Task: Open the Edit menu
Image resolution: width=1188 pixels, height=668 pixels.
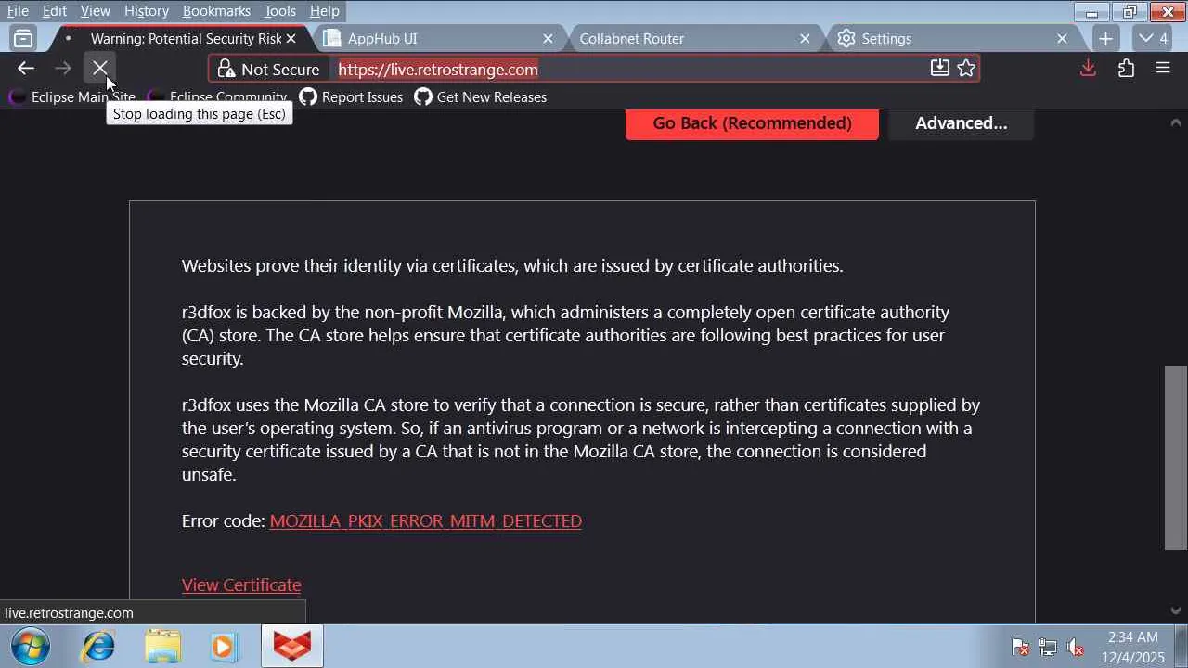Action: coord(55,11)
